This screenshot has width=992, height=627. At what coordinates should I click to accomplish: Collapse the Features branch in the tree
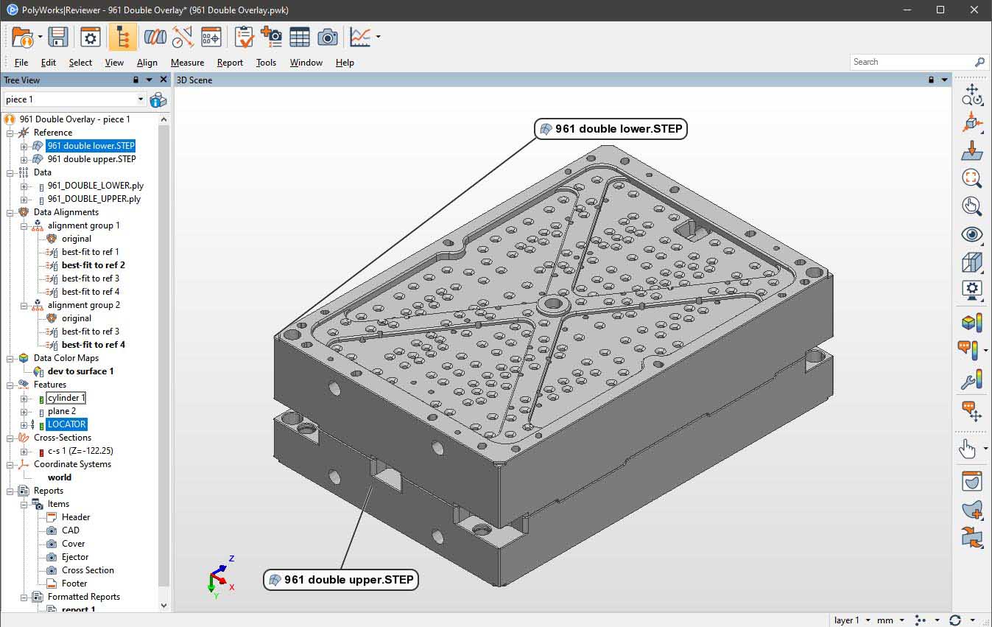(x=10, y=385)
